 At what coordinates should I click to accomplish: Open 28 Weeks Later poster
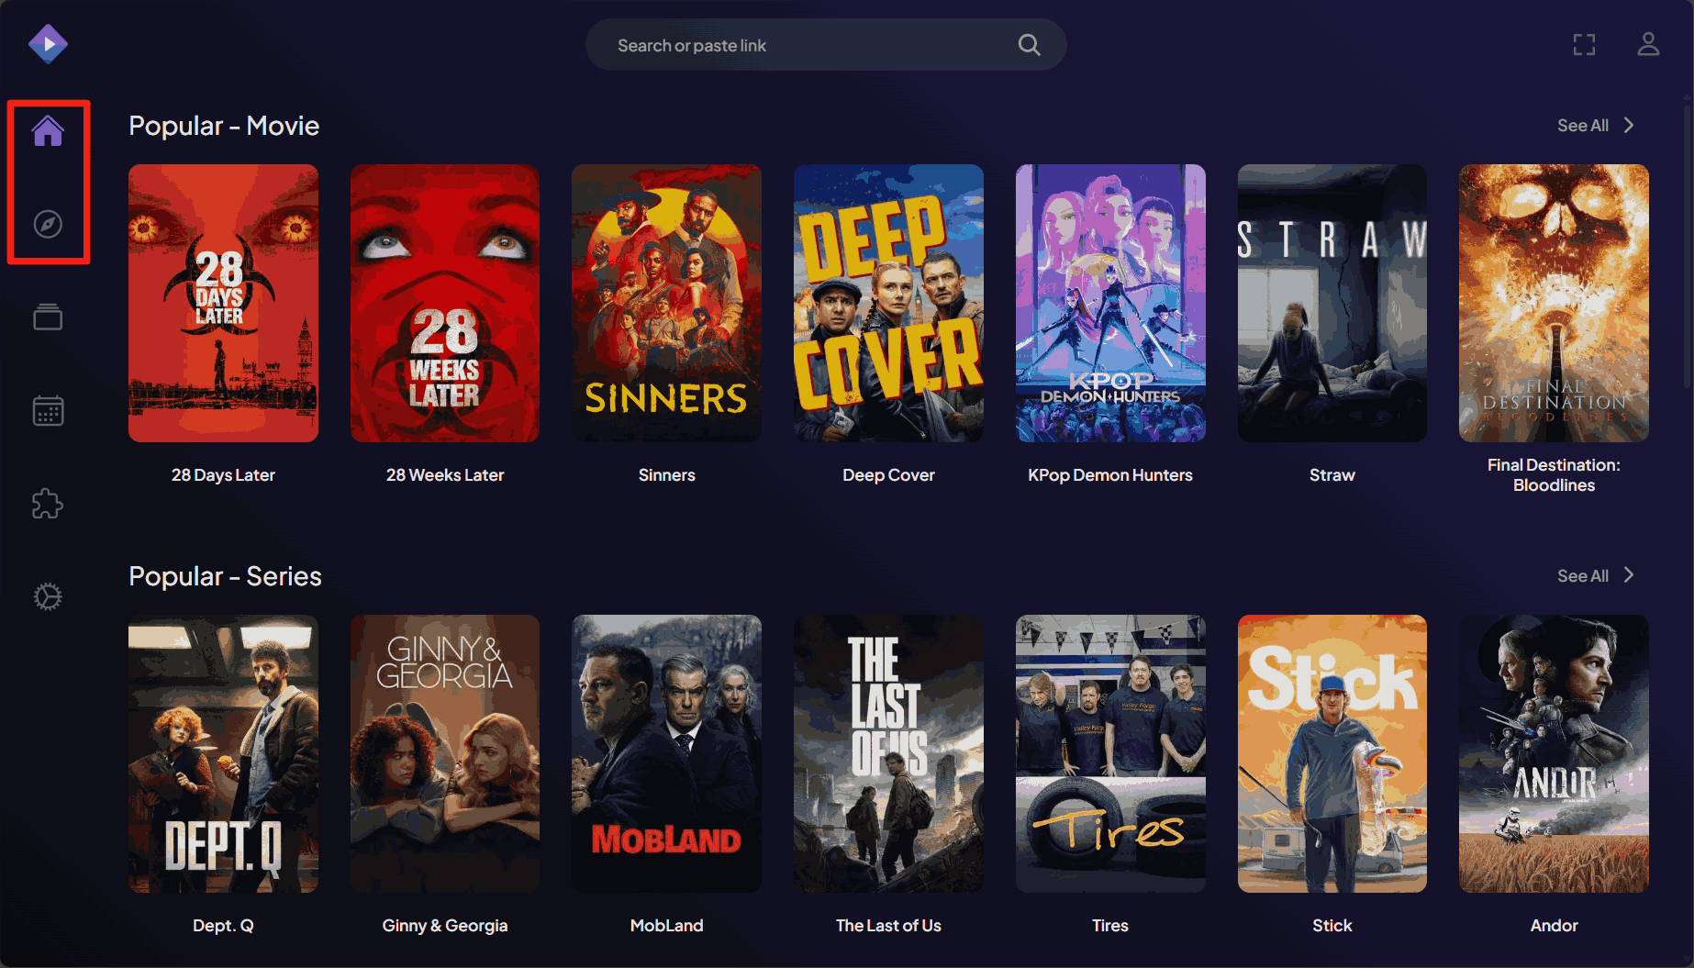(x=445, y=303)
